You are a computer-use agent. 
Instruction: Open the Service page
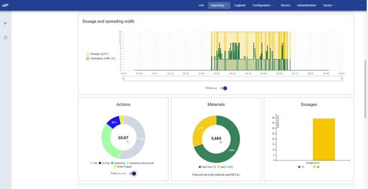[x=285, y=6]
